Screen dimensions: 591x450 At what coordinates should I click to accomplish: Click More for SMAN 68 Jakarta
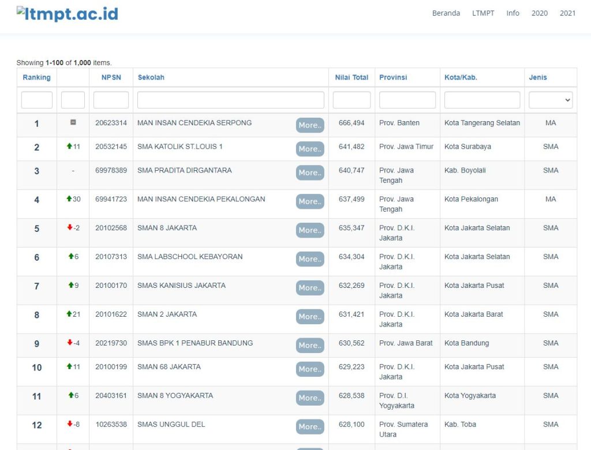pyautogui.click(x=310, y=369)
